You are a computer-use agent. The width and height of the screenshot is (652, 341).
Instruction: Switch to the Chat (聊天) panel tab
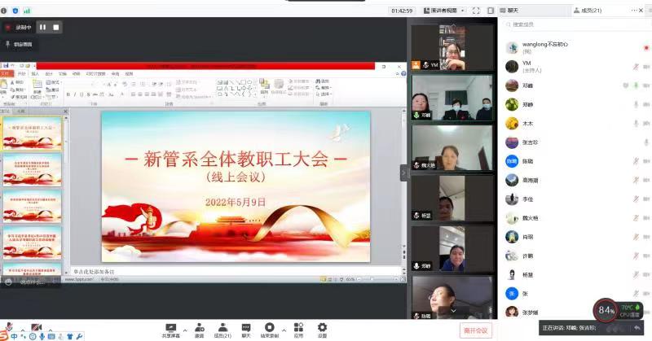tap(512, 11)
